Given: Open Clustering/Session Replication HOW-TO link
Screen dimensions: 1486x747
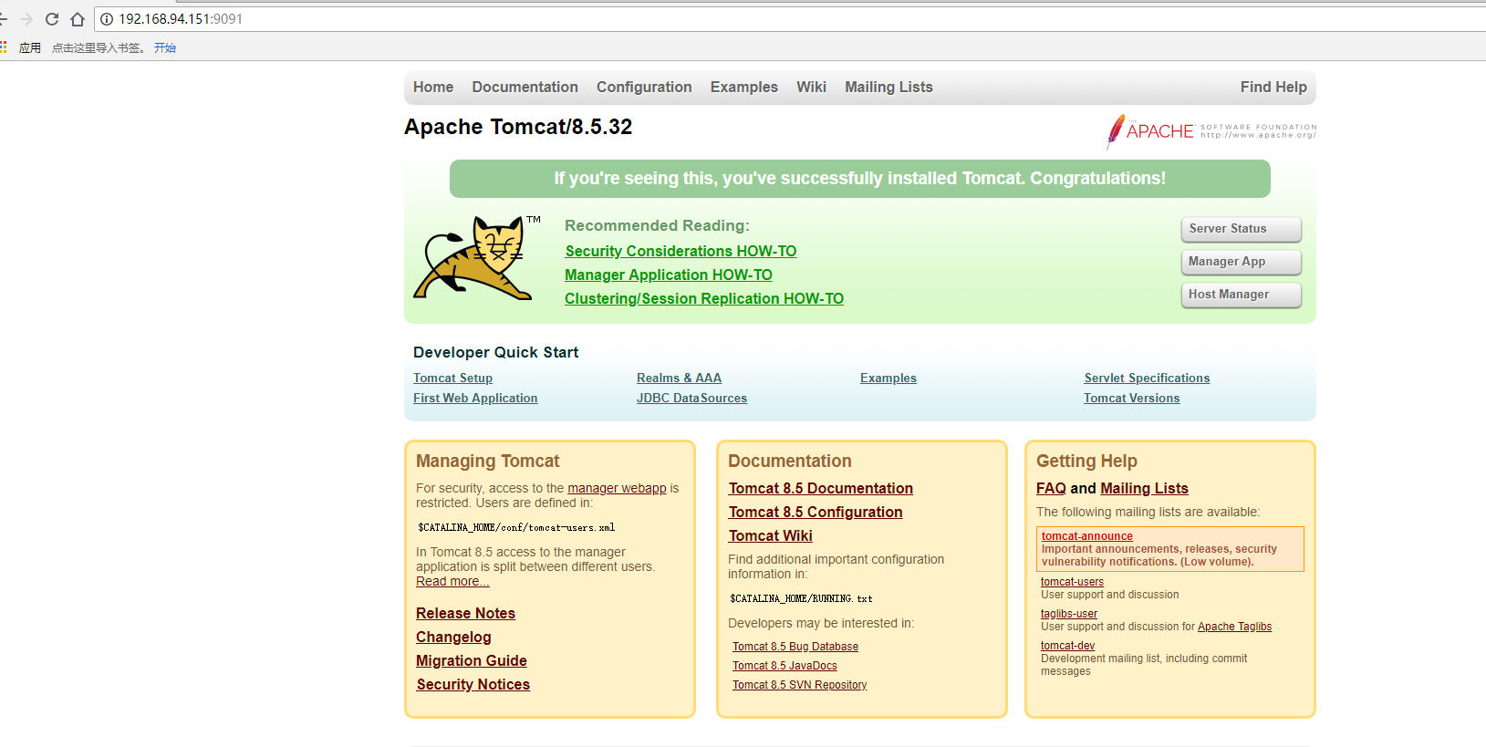Looking at the screenshot, I should tap(704, 299).
